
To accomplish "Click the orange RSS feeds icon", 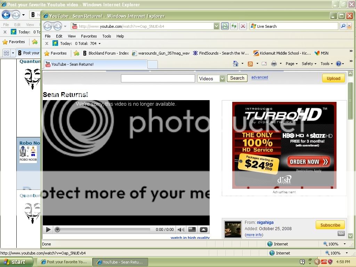I will coord(250,64).
